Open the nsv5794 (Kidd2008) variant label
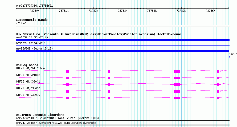Viewport: 237px width, 127px height. [x=30, y=43]
